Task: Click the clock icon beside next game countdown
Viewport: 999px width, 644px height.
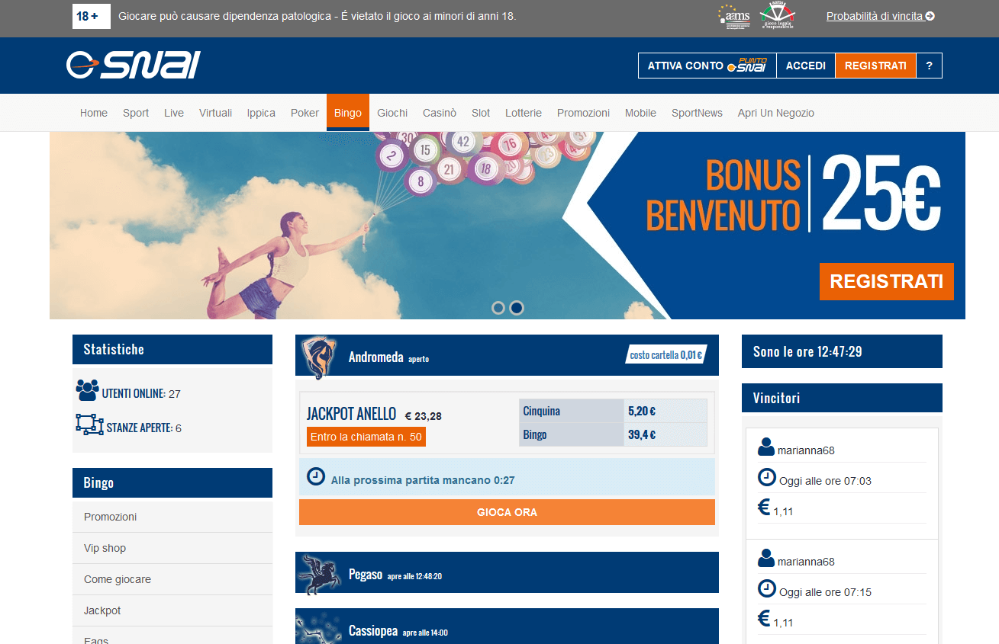Action: pos(315,477)
